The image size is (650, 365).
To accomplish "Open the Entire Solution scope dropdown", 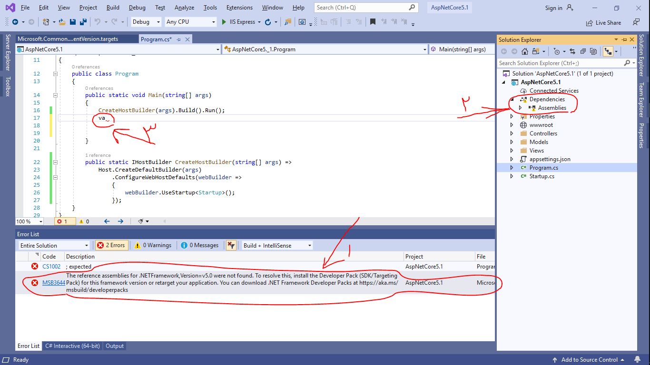I will coord(54,245).
